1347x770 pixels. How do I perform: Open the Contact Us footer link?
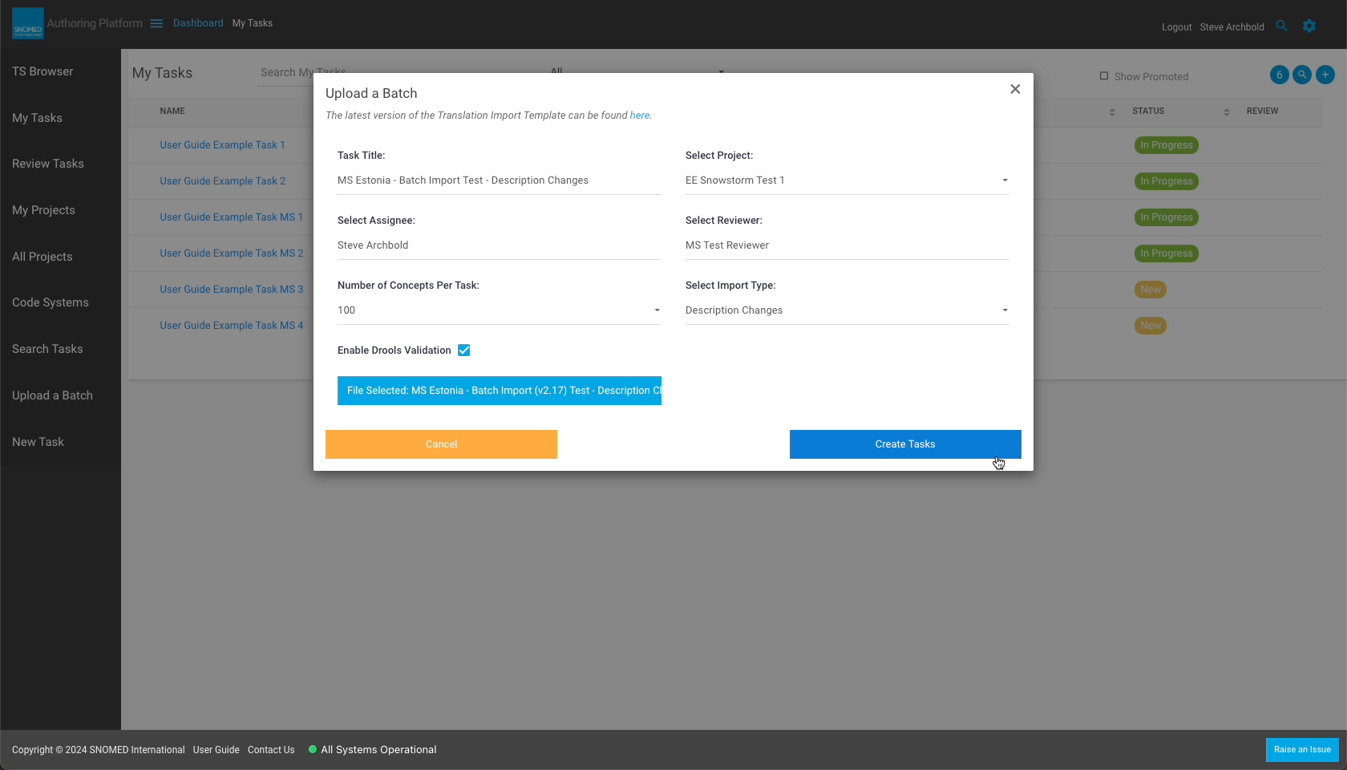click(x=271, y=750)
